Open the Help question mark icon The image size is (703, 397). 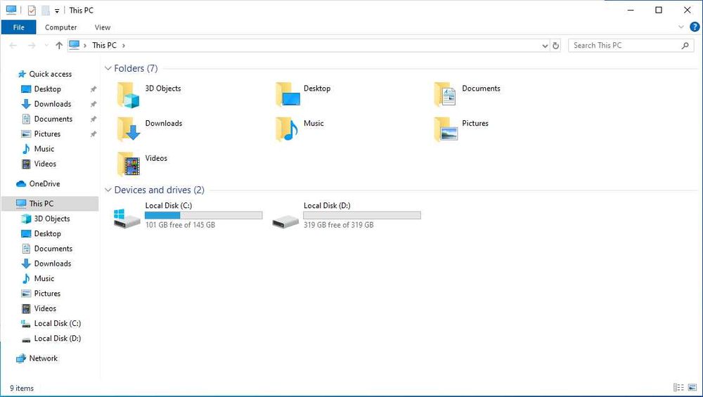(x=695, y=27)
